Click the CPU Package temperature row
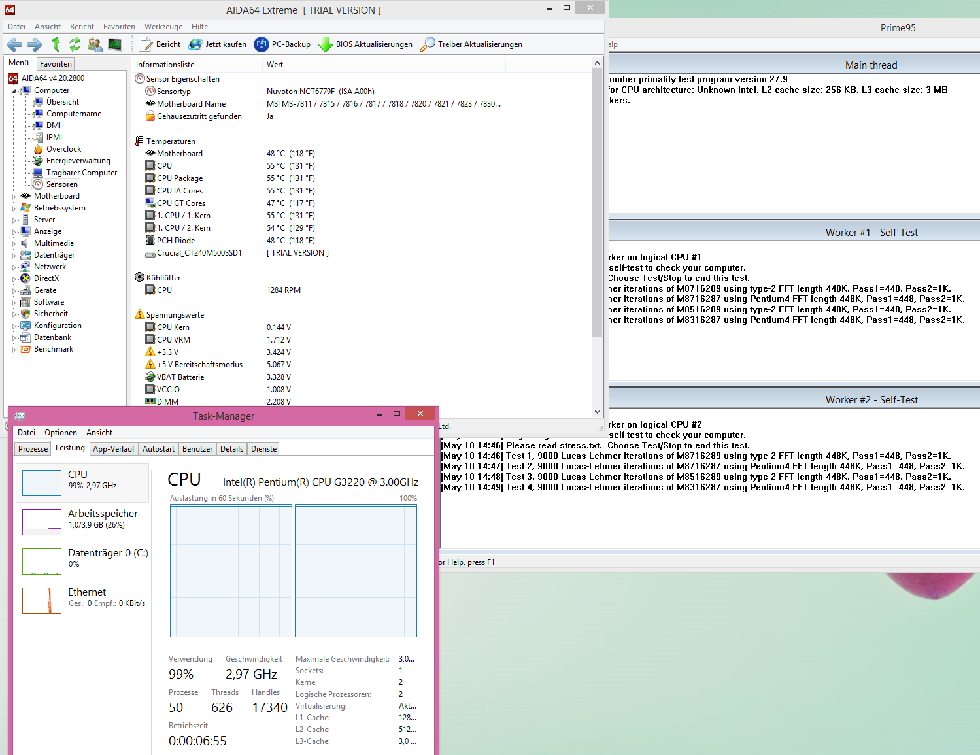This screenshot has width=980, height=755. point(180,178)
